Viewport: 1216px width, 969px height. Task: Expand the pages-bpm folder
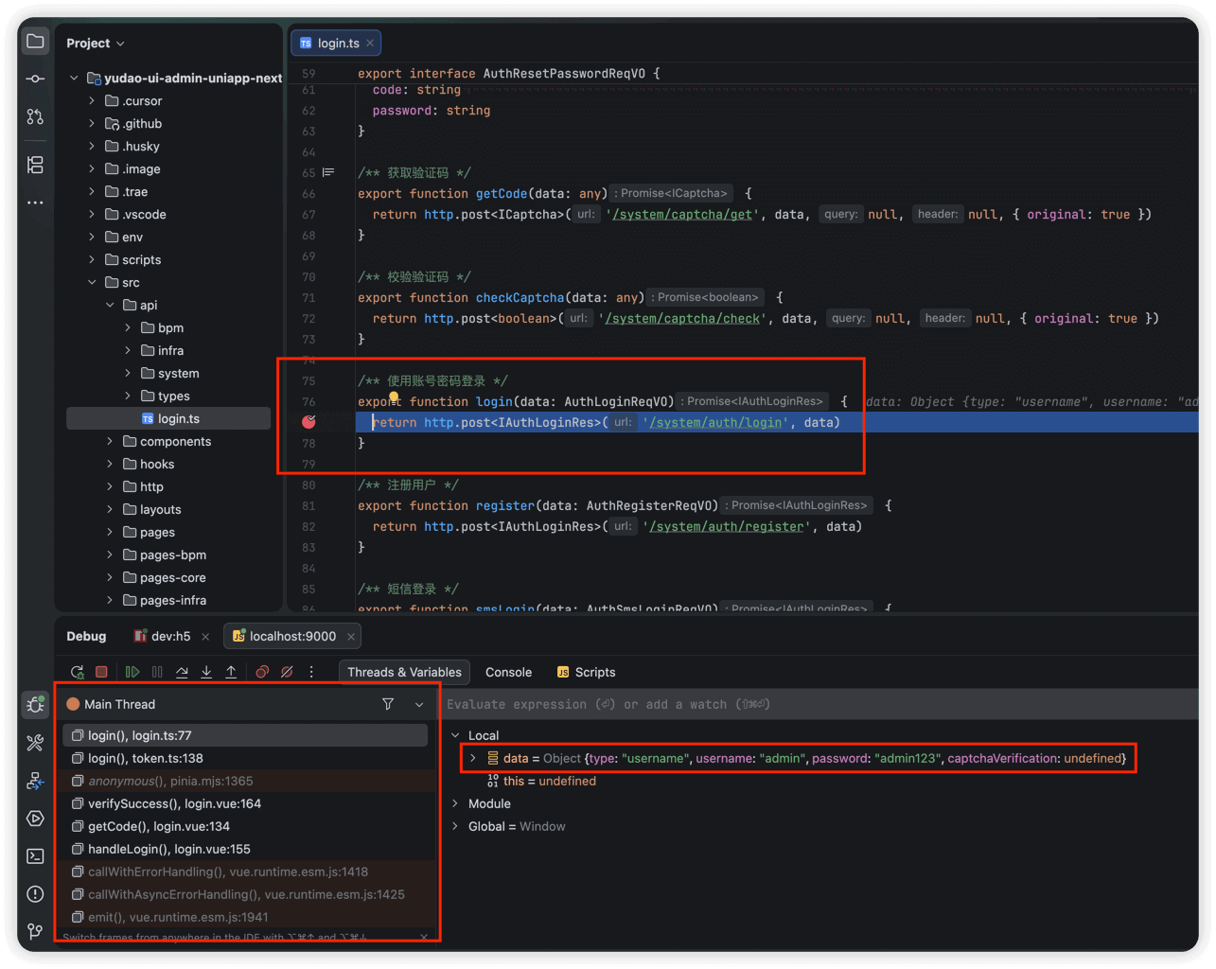pos(110,555)
